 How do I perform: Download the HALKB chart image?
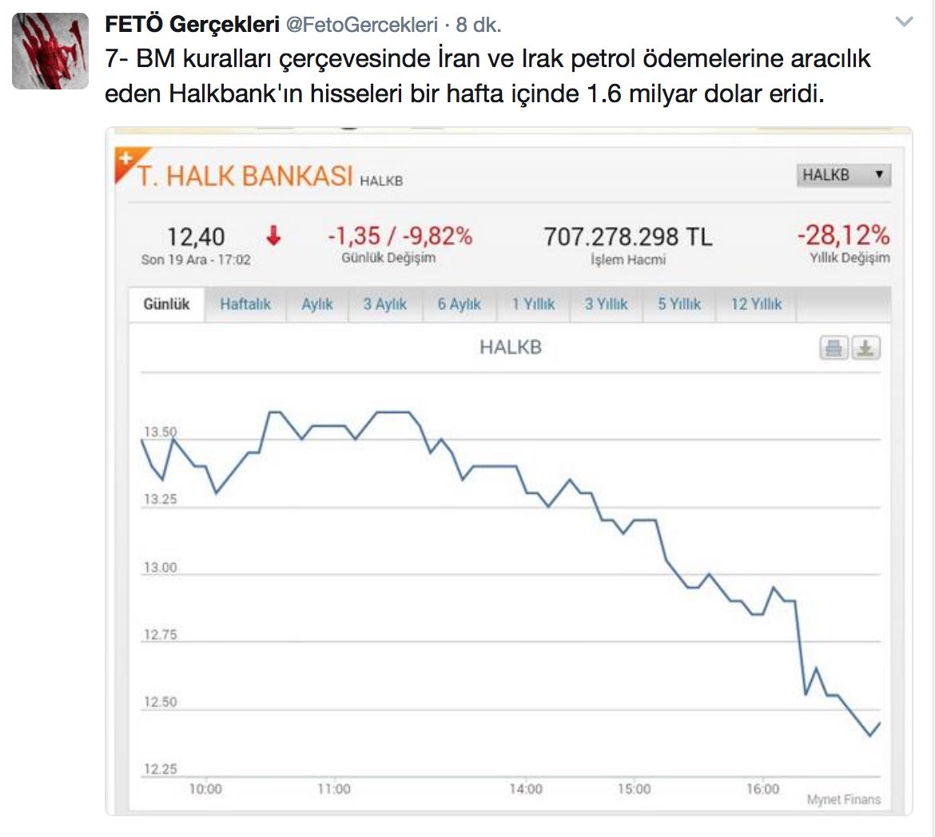865,348
